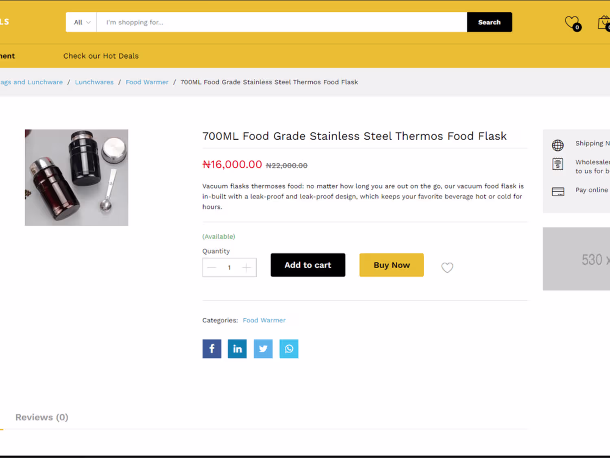Decrease quantity with minus button
The height and width of the screenshot is (458, 610).
(211, 267)
